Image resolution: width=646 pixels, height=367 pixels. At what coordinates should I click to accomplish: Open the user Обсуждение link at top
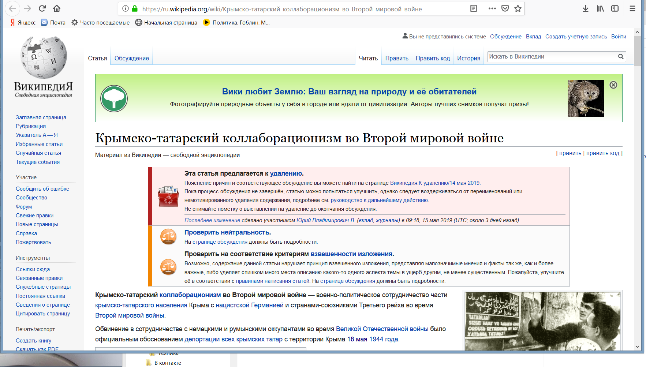505,37
